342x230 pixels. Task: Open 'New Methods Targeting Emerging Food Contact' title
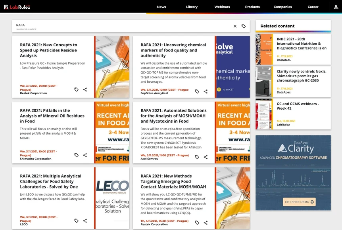coord(173,181)
